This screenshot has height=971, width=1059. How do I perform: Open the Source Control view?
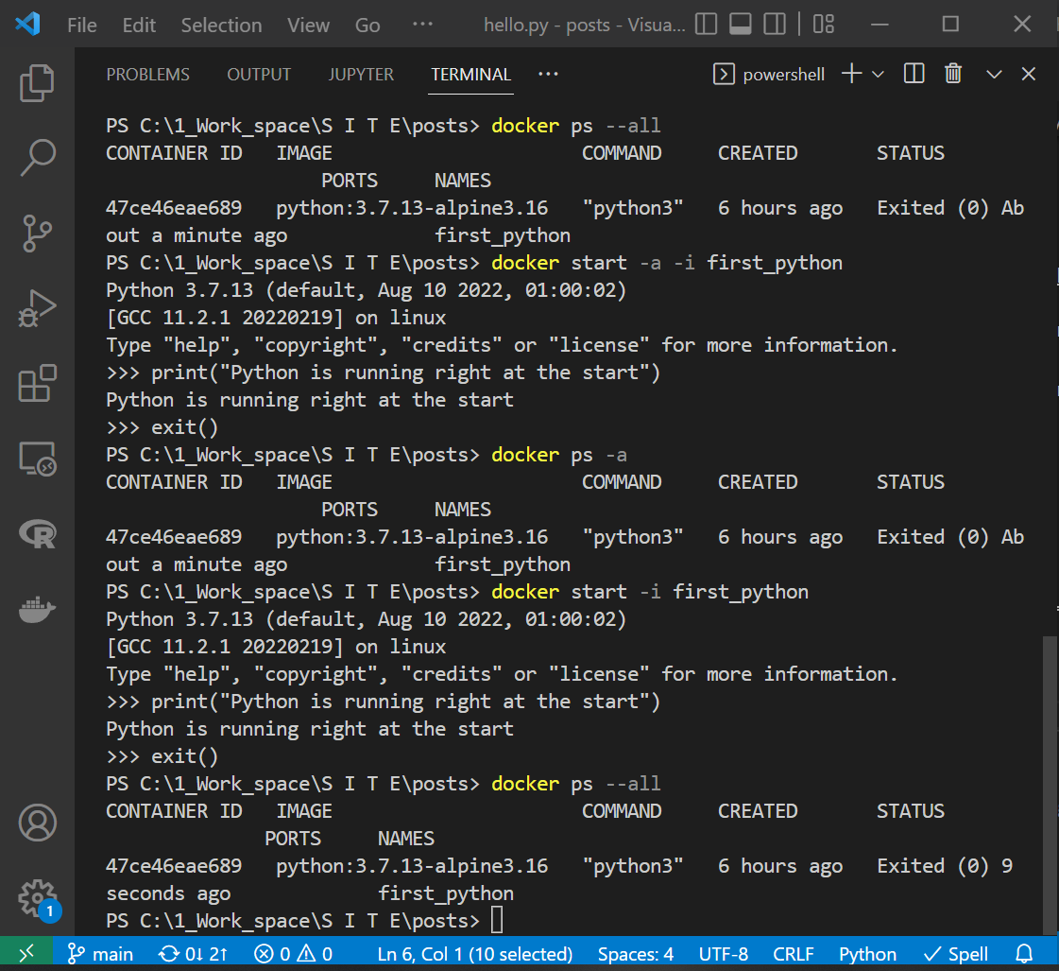point(37,233)
